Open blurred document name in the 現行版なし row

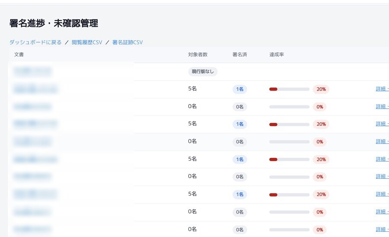(32, 71)
